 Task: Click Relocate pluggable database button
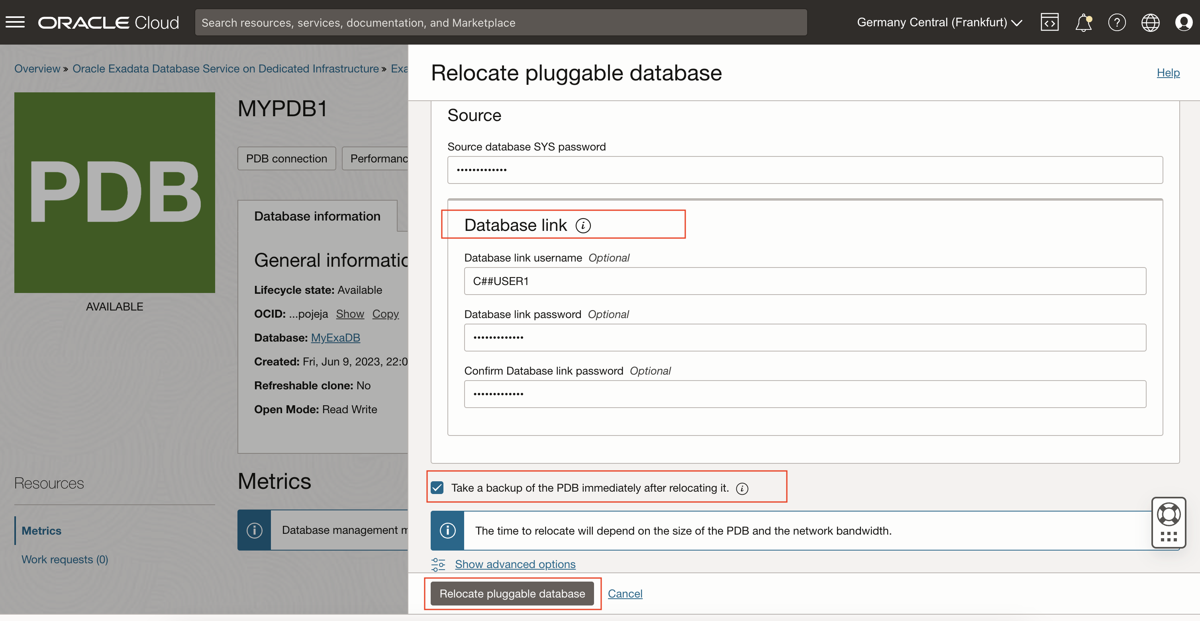(512, 594)
